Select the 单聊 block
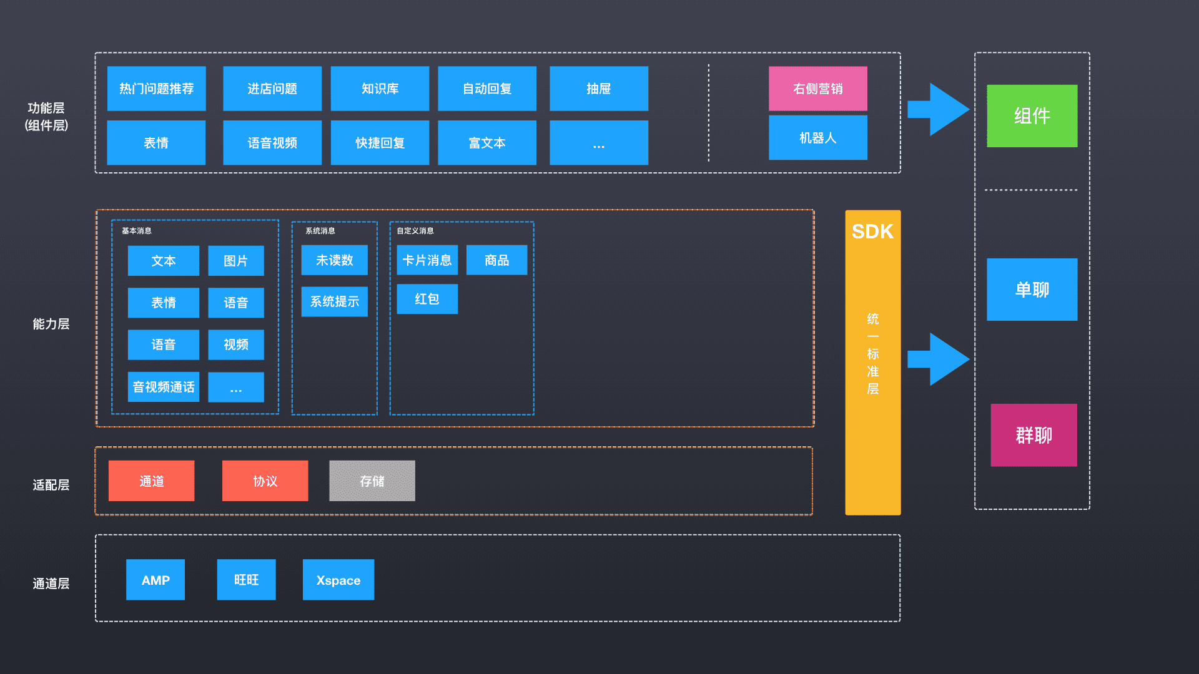Screen dimensions: 1199x674 [x=1032, y=290]
